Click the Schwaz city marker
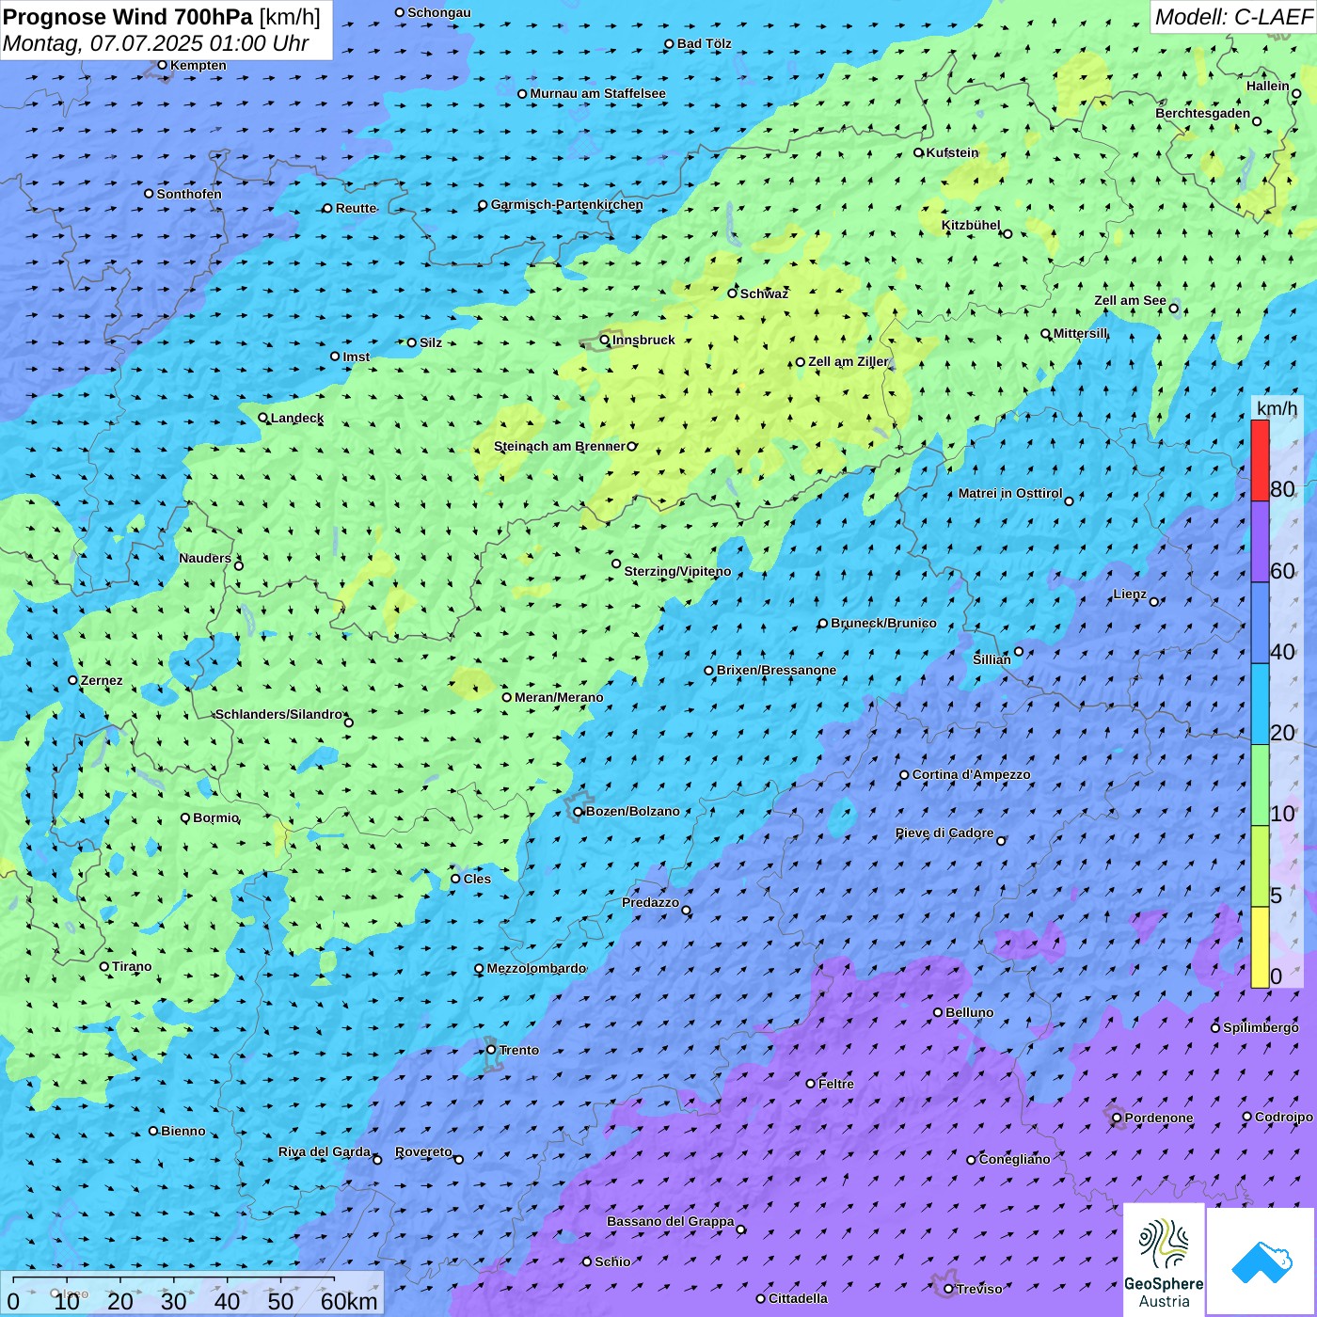Image resolution: width=1317 pixels, height=1317 pixels. (x=733, y=294)
